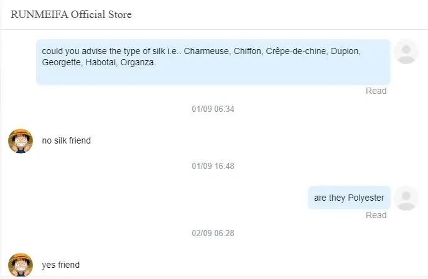
Task: Select the silk type question message bubble
Action: coord(213,62)
